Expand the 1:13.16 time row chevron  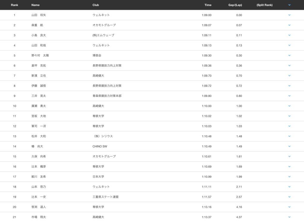pos(289,207)
